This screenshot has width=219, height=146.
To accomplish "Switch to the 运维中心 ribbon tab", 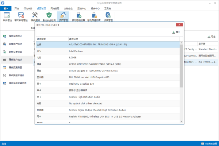I will click(82, 8).
